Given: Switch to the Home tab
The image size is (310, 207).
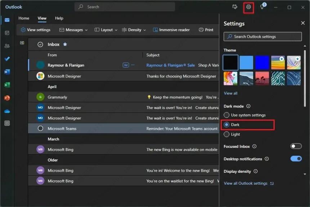Looking at the screenshot, I should [24, 18].
